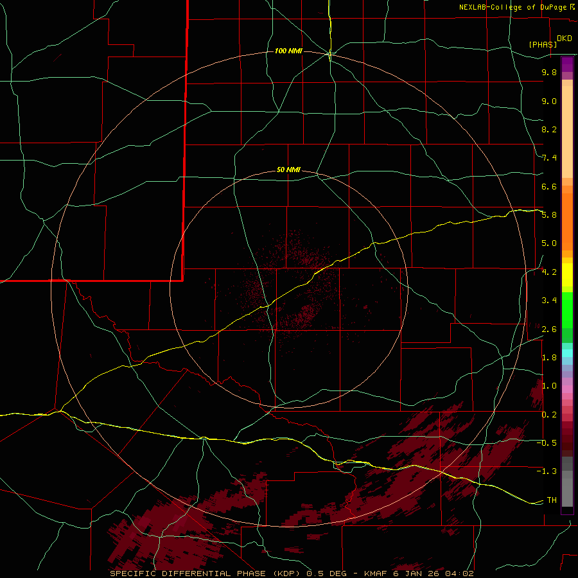Viewport: 578px width, 578px height.
Task: Click the 4.2 value on the legend
Action: pos(549,272)
